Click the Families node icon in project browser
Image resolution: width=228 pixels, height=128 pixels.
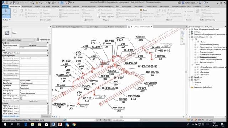click(192, 77)
